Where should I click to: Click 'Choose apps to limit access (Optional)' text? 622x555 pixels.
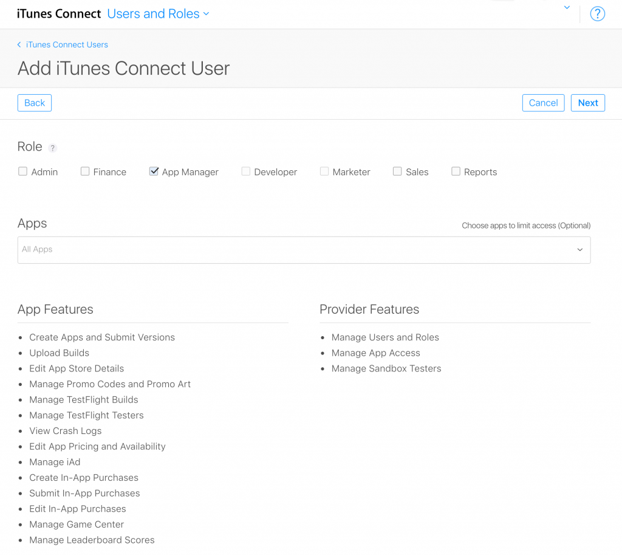point(526,226)
